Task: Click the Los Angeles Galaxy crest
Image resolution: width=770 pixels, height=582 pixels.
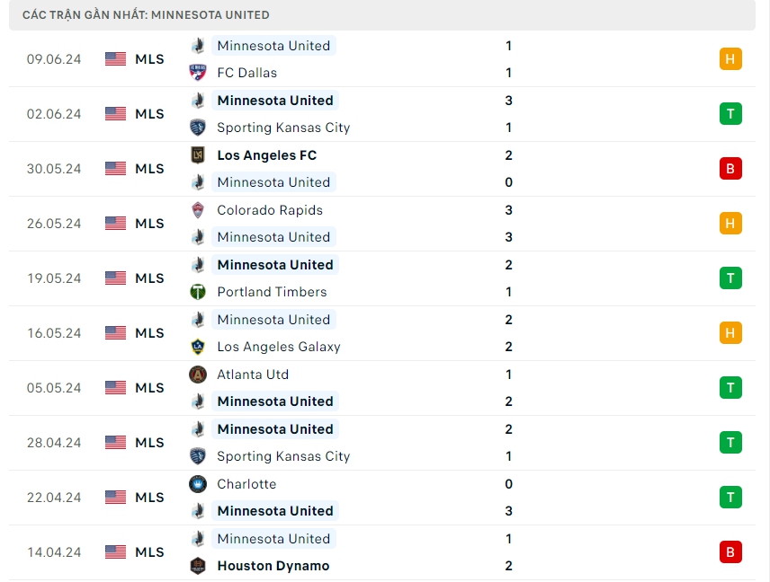Action: click(198, 347)
